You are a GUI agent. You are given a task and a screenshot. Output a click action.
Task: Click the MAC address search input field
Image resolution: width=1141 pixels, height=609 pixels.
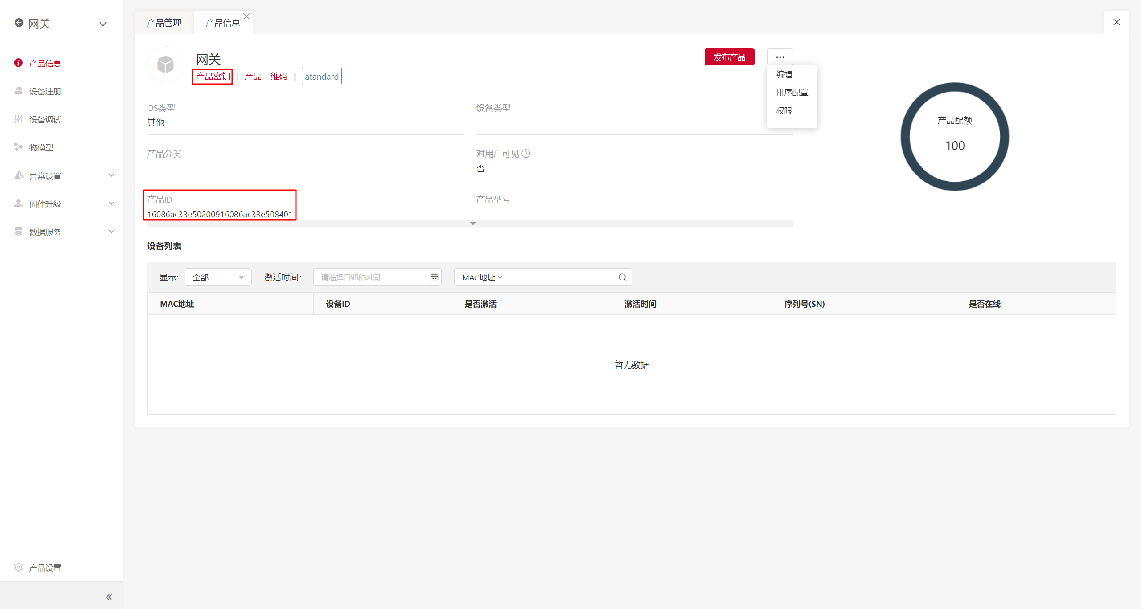[561, 277]
